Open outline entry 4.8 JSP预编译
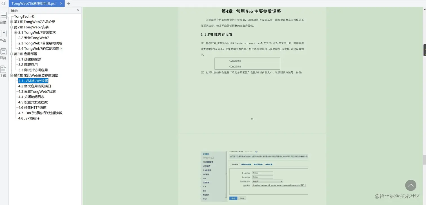 coord(29,118)
